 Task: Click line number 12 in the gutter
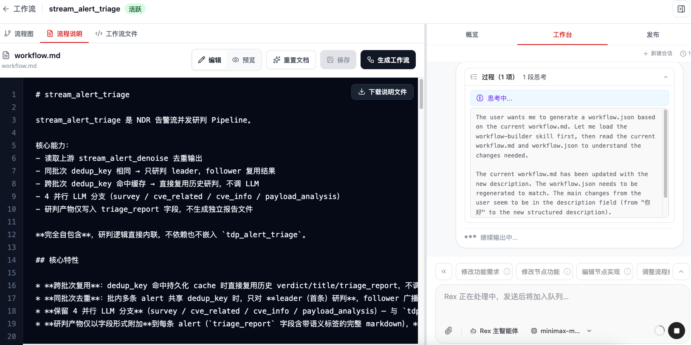point(12,235)
